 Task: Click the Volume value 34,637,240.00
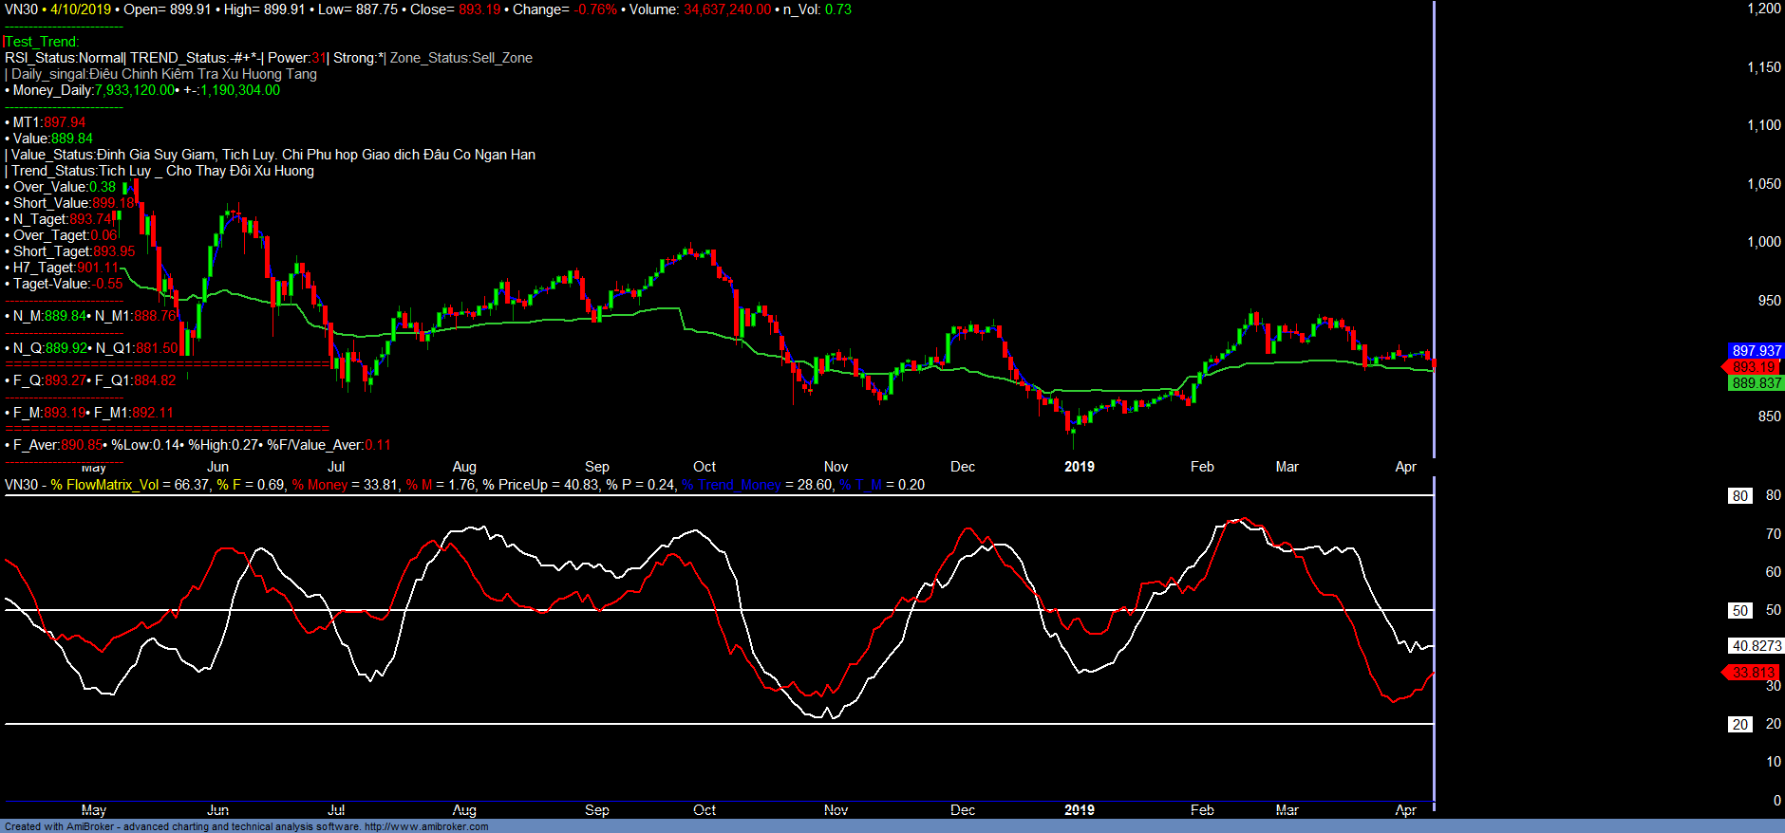pyautogui.click(x=727, y=9)
